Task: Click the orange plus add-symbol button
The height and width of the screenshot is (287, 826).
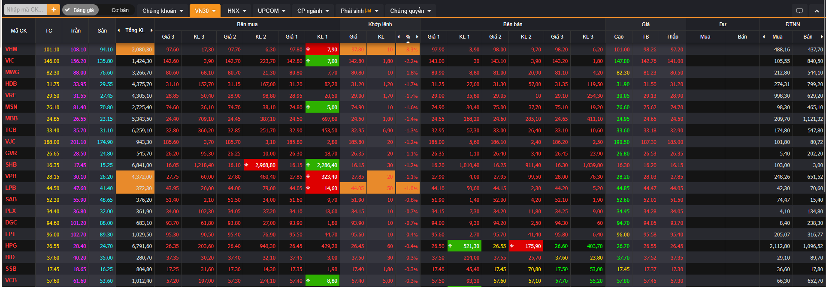Action: 54,10
